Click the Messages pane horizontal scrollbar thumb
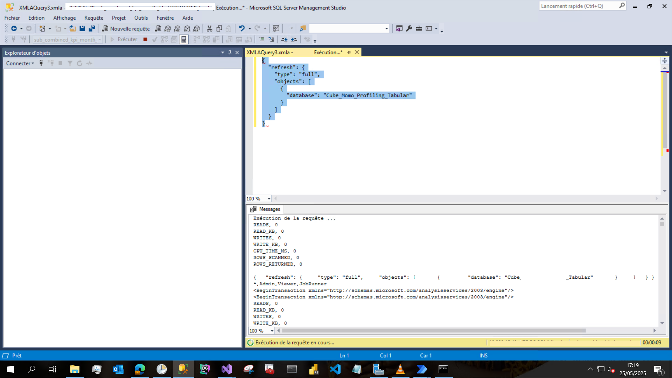This screenshot has width=672, height=378. click(434, 330)
